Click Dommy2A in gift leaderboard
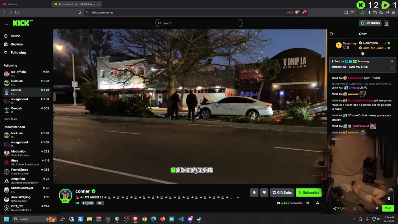This screenshot has height=224, width=398. (370, 43)
